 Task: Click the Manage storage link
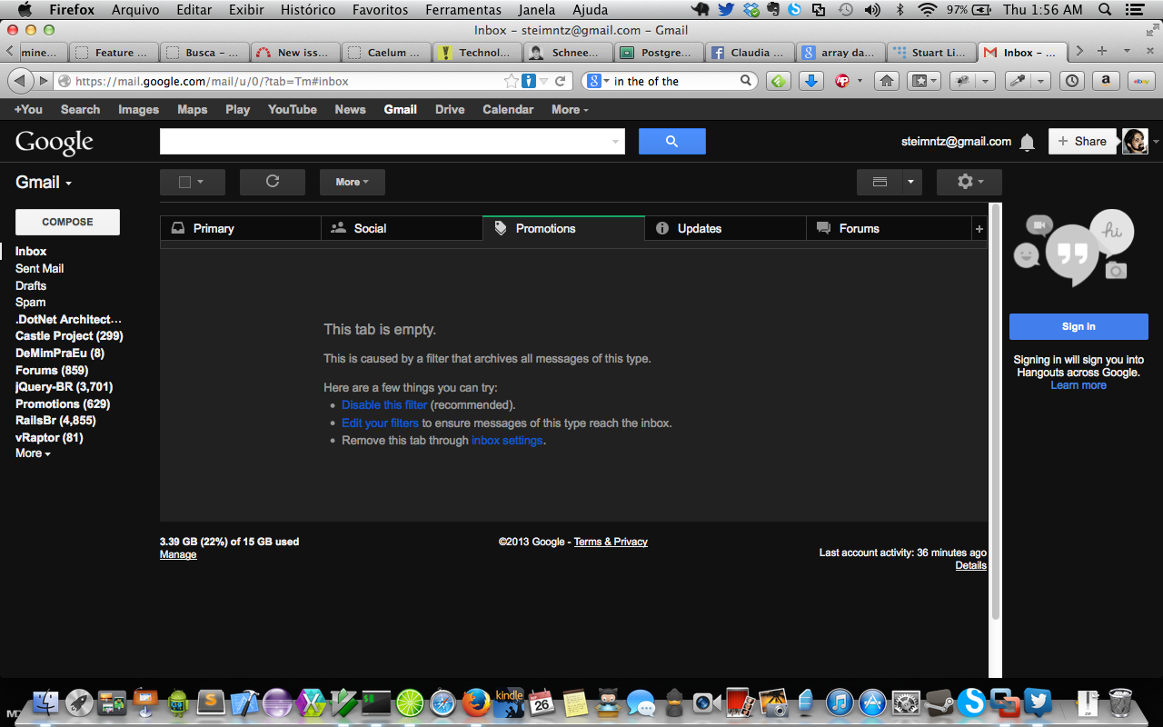(178, 554)
